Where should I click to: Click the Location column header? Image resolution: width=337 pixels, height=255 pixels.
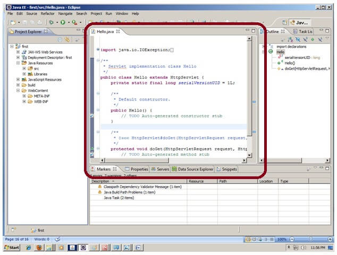(268, 181)
